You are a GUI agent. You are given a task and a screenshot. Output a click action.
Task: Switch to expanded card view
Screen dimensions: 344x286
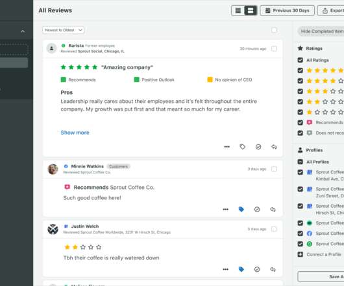[x=251, y=10]
